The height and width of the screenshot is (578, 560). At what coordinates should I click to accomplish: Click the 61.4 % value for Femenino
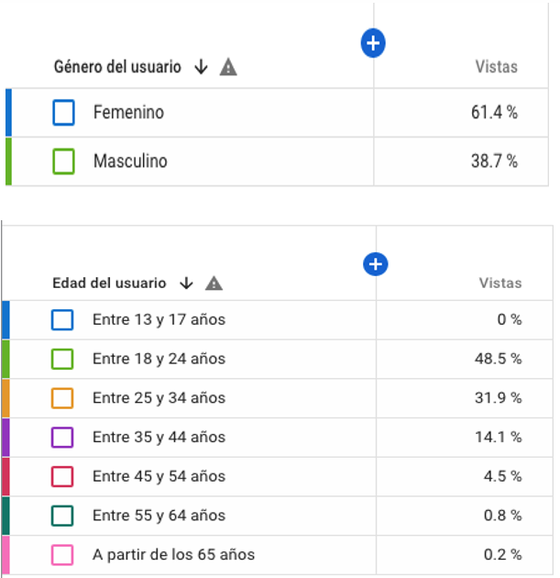pos(494,113)
